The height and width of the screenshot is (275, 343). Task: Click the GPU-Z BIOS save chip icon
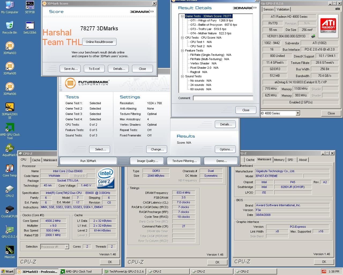[x=313, y=36]
